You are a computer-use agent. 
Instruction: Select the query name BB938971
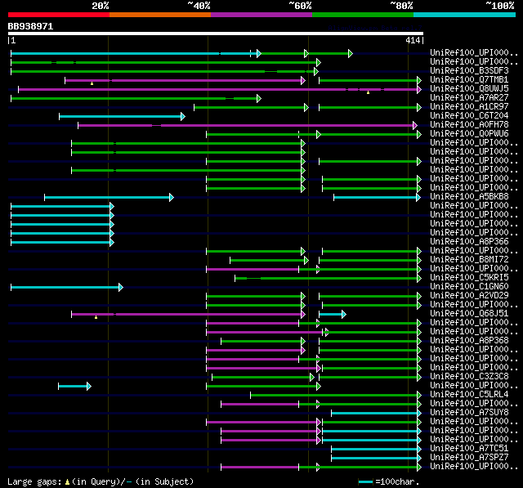(30, 26)
